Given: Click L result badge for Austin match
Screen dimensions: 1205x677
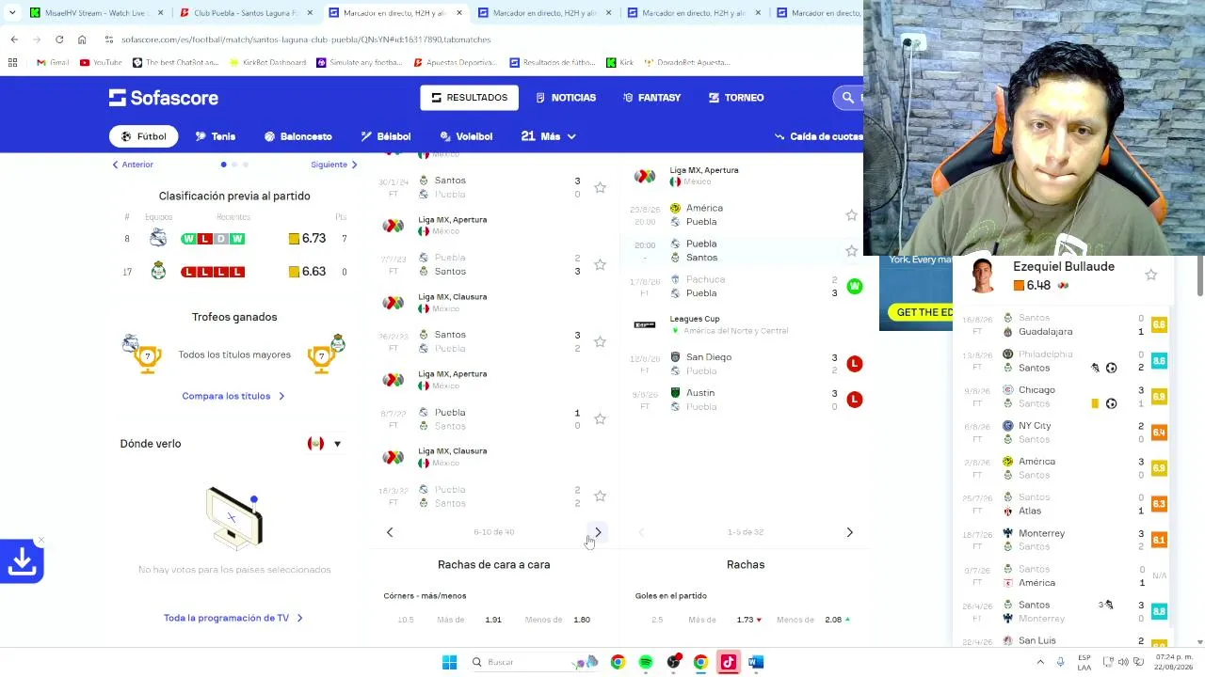Looking at the screenshot, I should pos(854,400).
